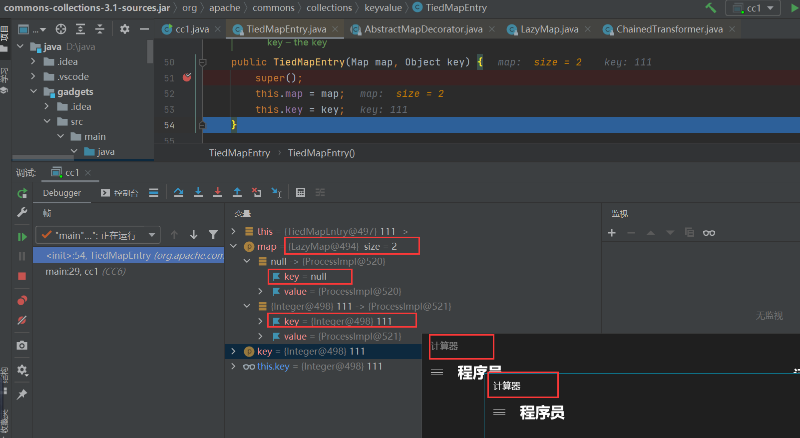The width and height of the screenshot is (800, 438).
Task: Expand the .vscode folder
Action: [33, 76]
